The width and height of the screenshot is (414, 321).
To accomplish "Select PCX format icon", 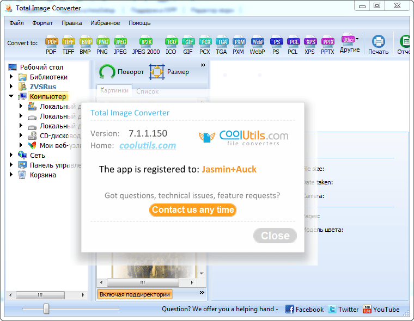I will 205,44.
